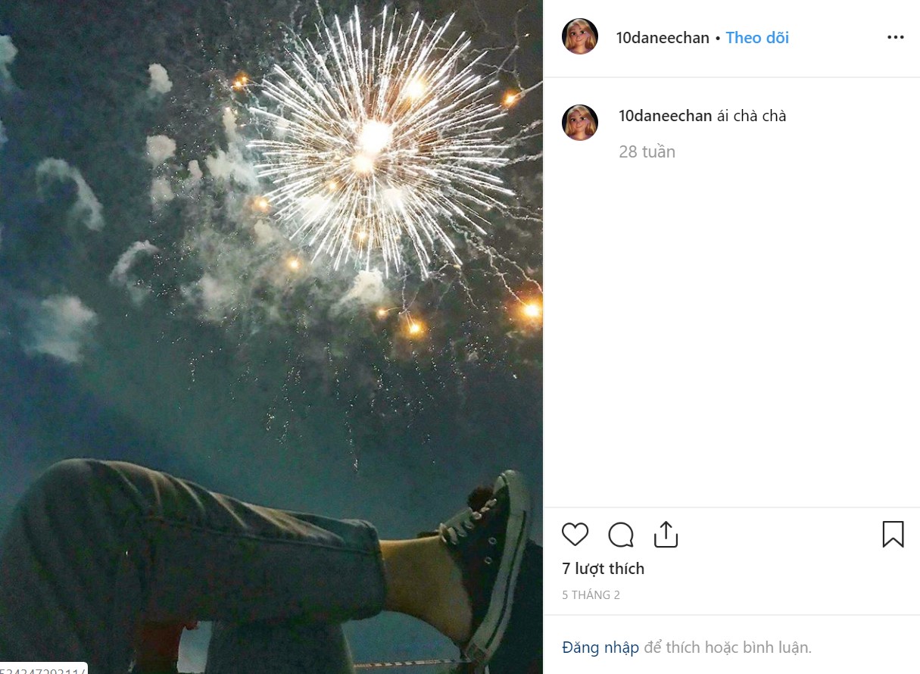Click the share post icon

tap(666, 534)
